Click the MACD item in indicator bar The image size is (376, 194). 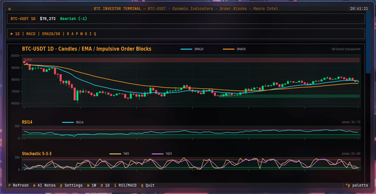tap(31, 34)
